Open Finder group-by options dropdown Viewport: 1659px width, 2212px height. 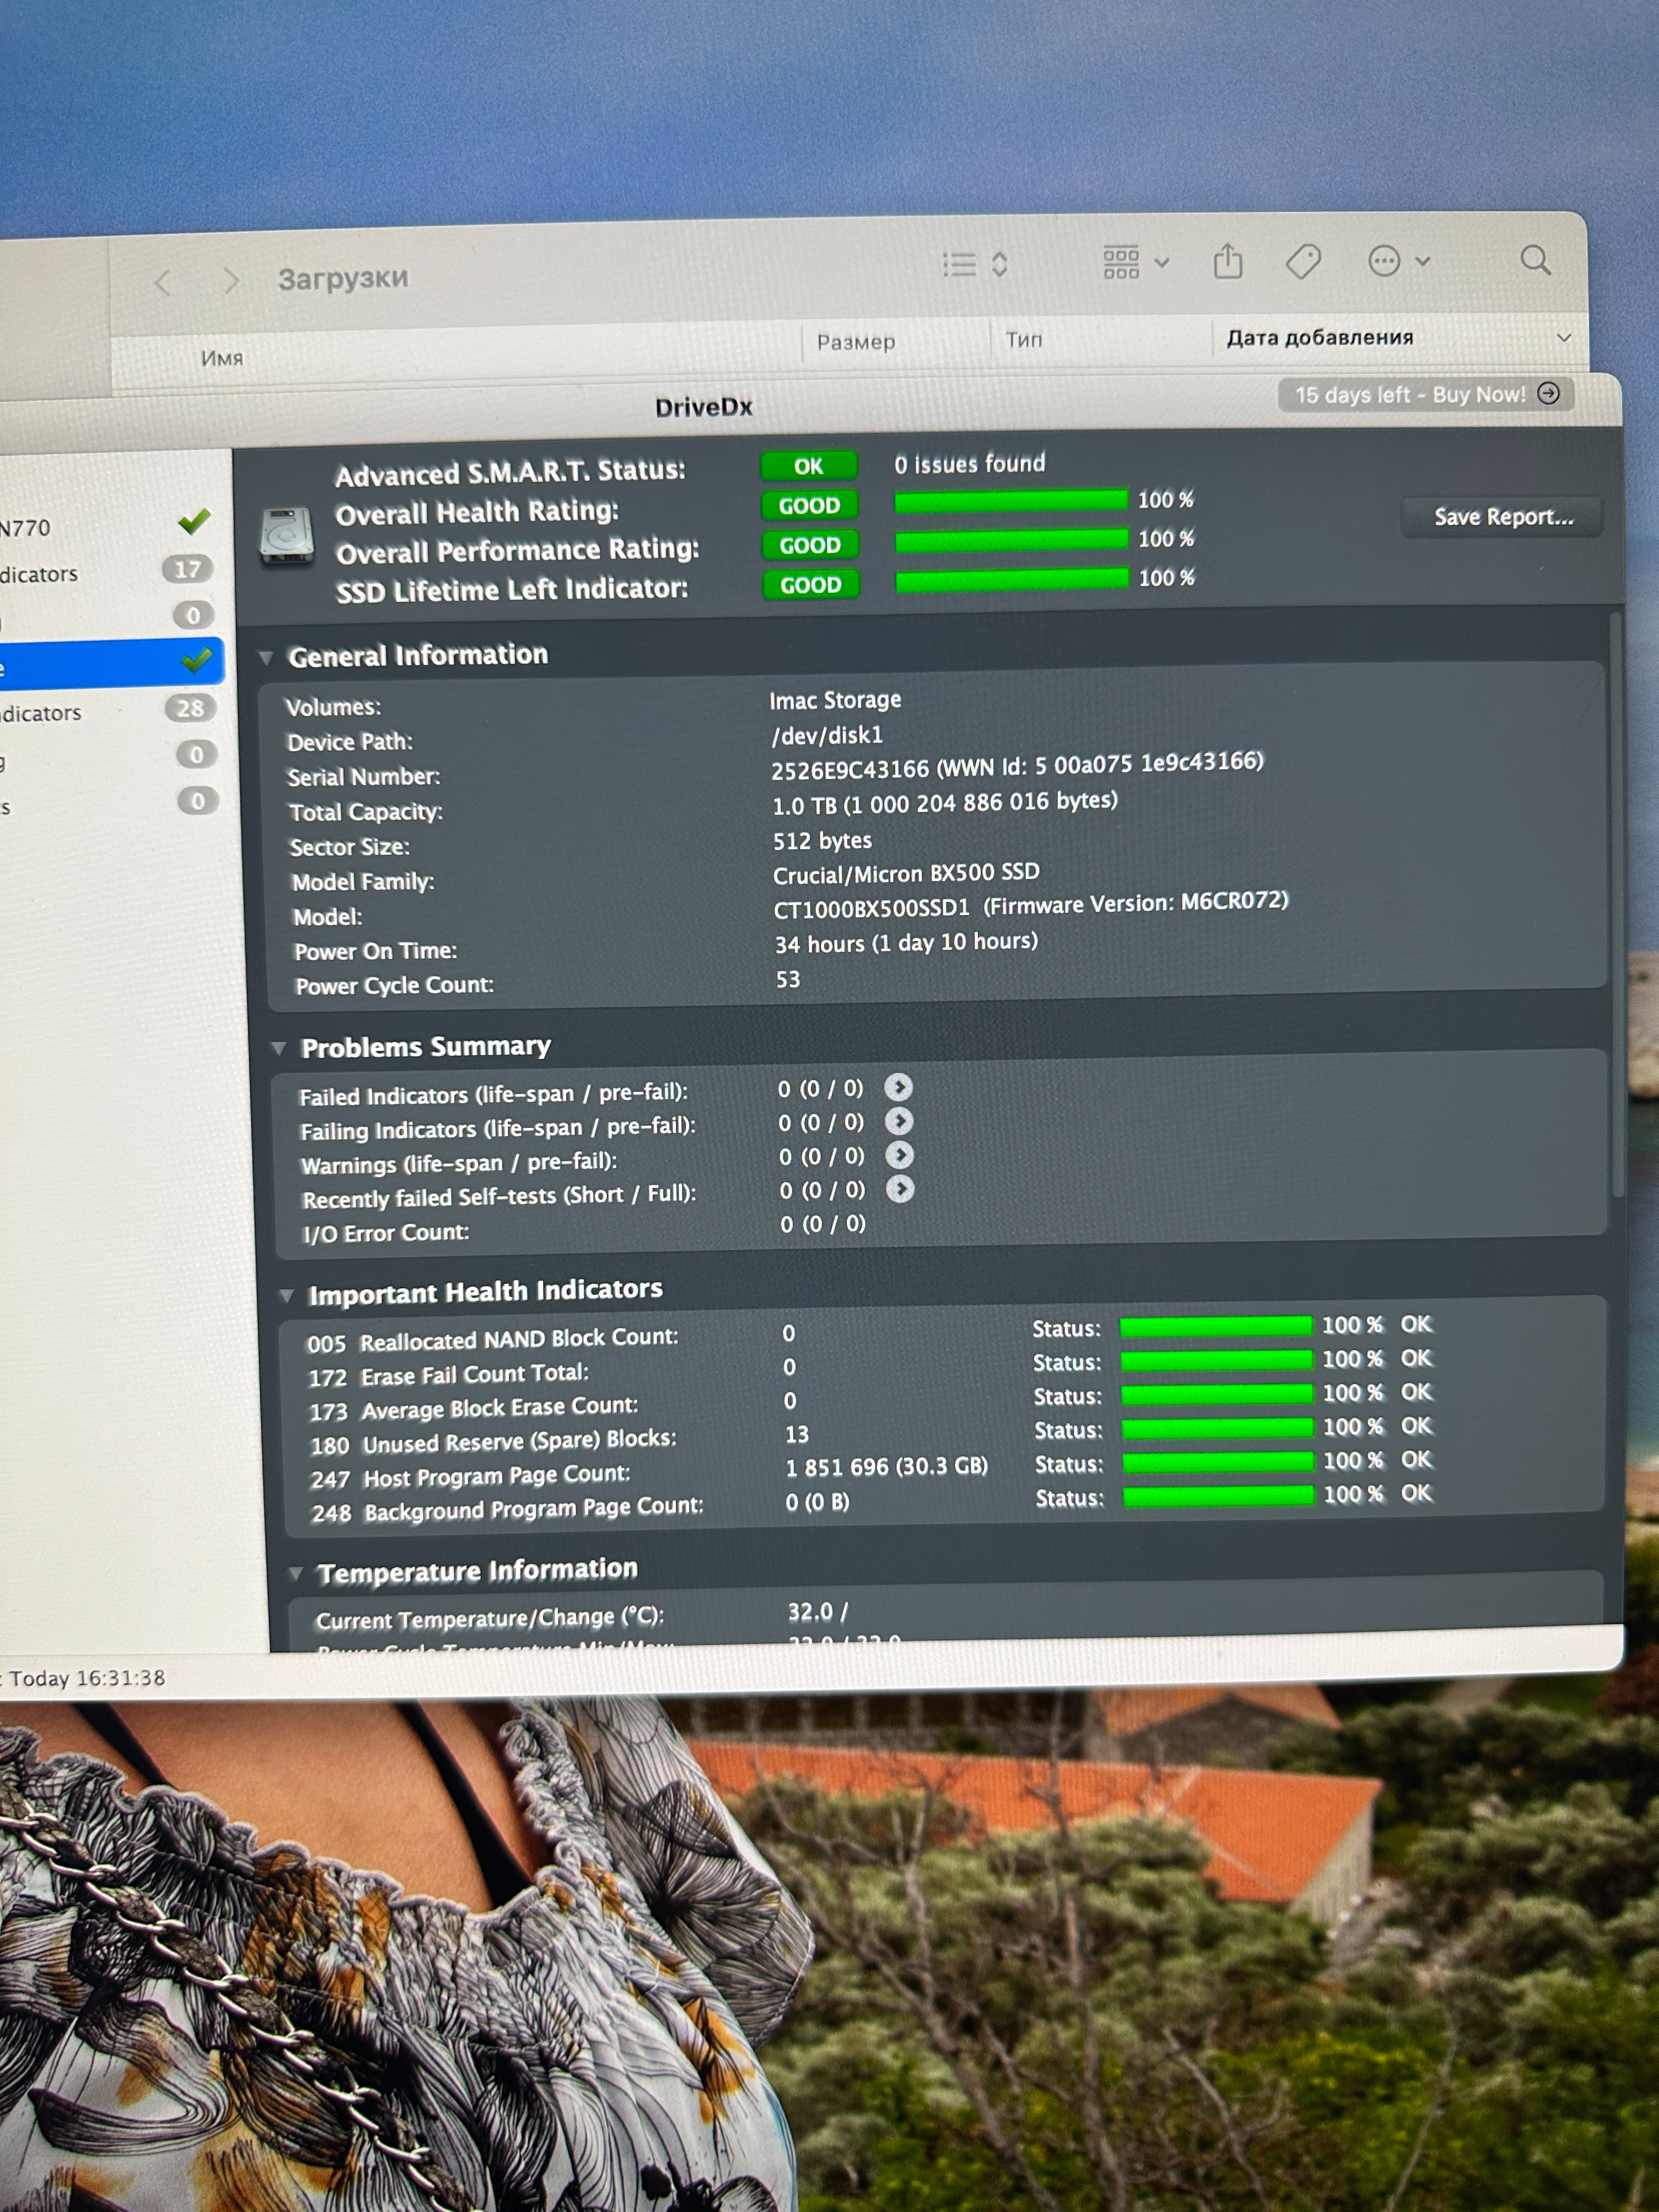tap(1136, 262)
